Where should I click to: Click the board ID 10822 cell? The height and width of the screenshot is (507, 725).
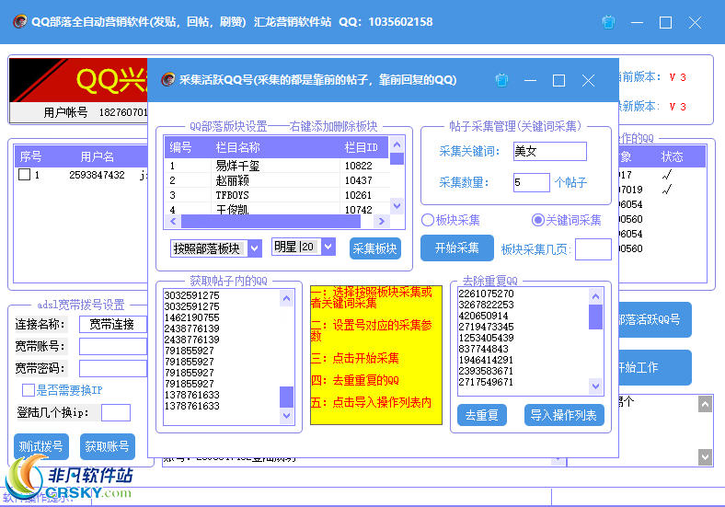[x=358, y=166]
